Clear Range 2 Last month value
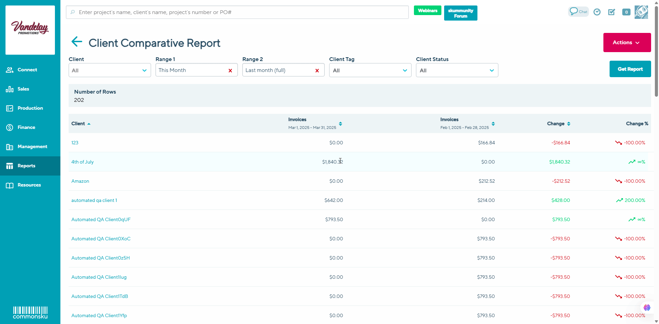 click(317, 71)
